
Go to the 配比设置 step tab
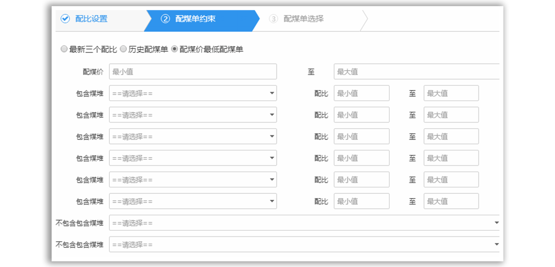[x=91, y=19]
